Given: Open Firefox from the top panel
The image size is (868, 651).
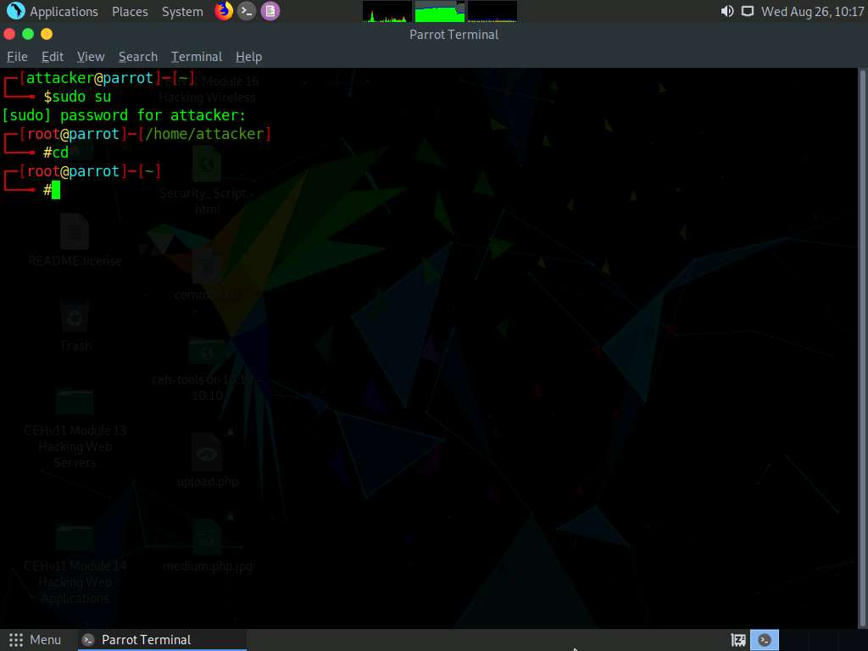Looking at the screenshot, I should click(x=222, y=11).
